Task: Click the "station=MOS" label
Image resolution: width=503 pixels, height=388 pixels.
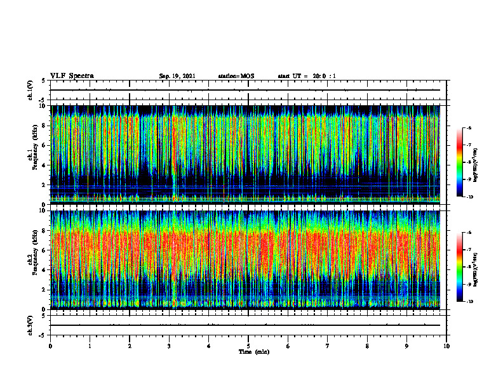Action: 236,76
